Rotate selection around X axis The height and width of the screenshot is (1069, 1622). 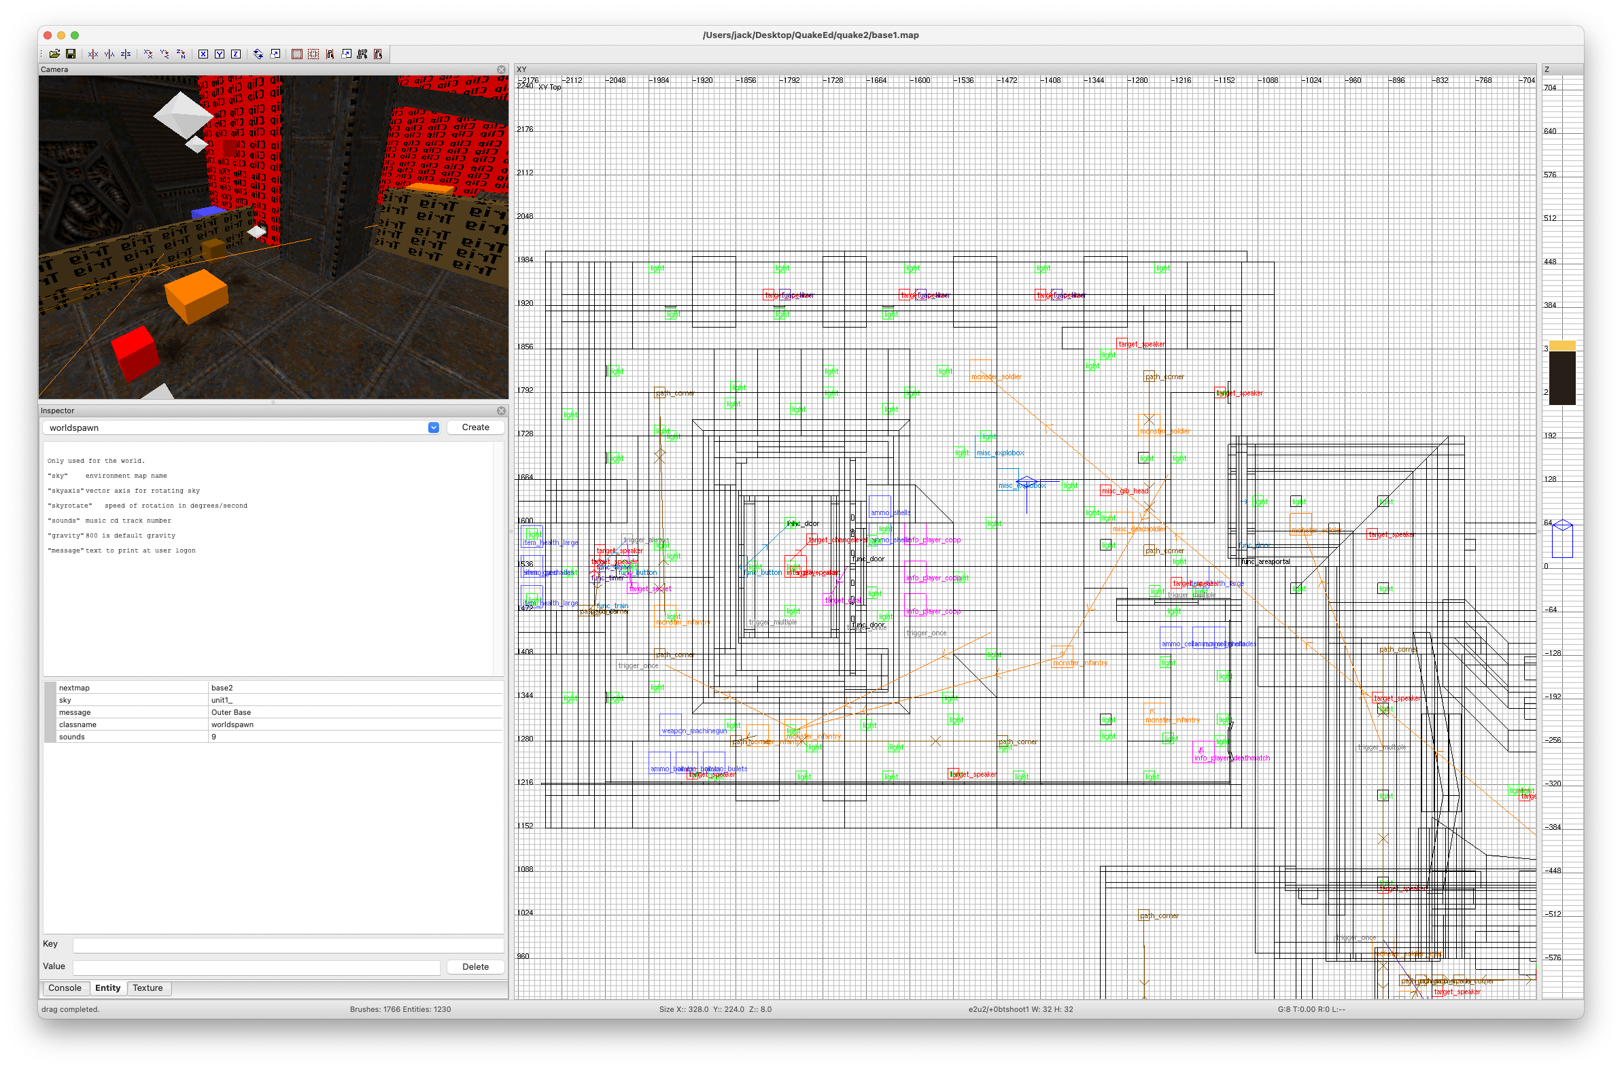(x=148, y=54)
